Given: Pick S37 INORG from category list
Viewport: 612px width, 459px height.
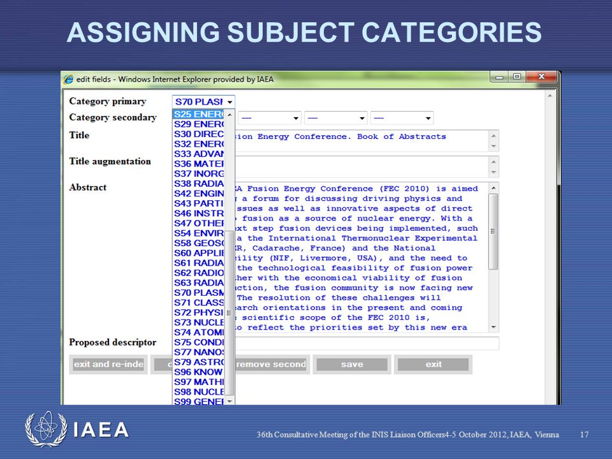Looking at the screenshot, I should tap(199, 173).
